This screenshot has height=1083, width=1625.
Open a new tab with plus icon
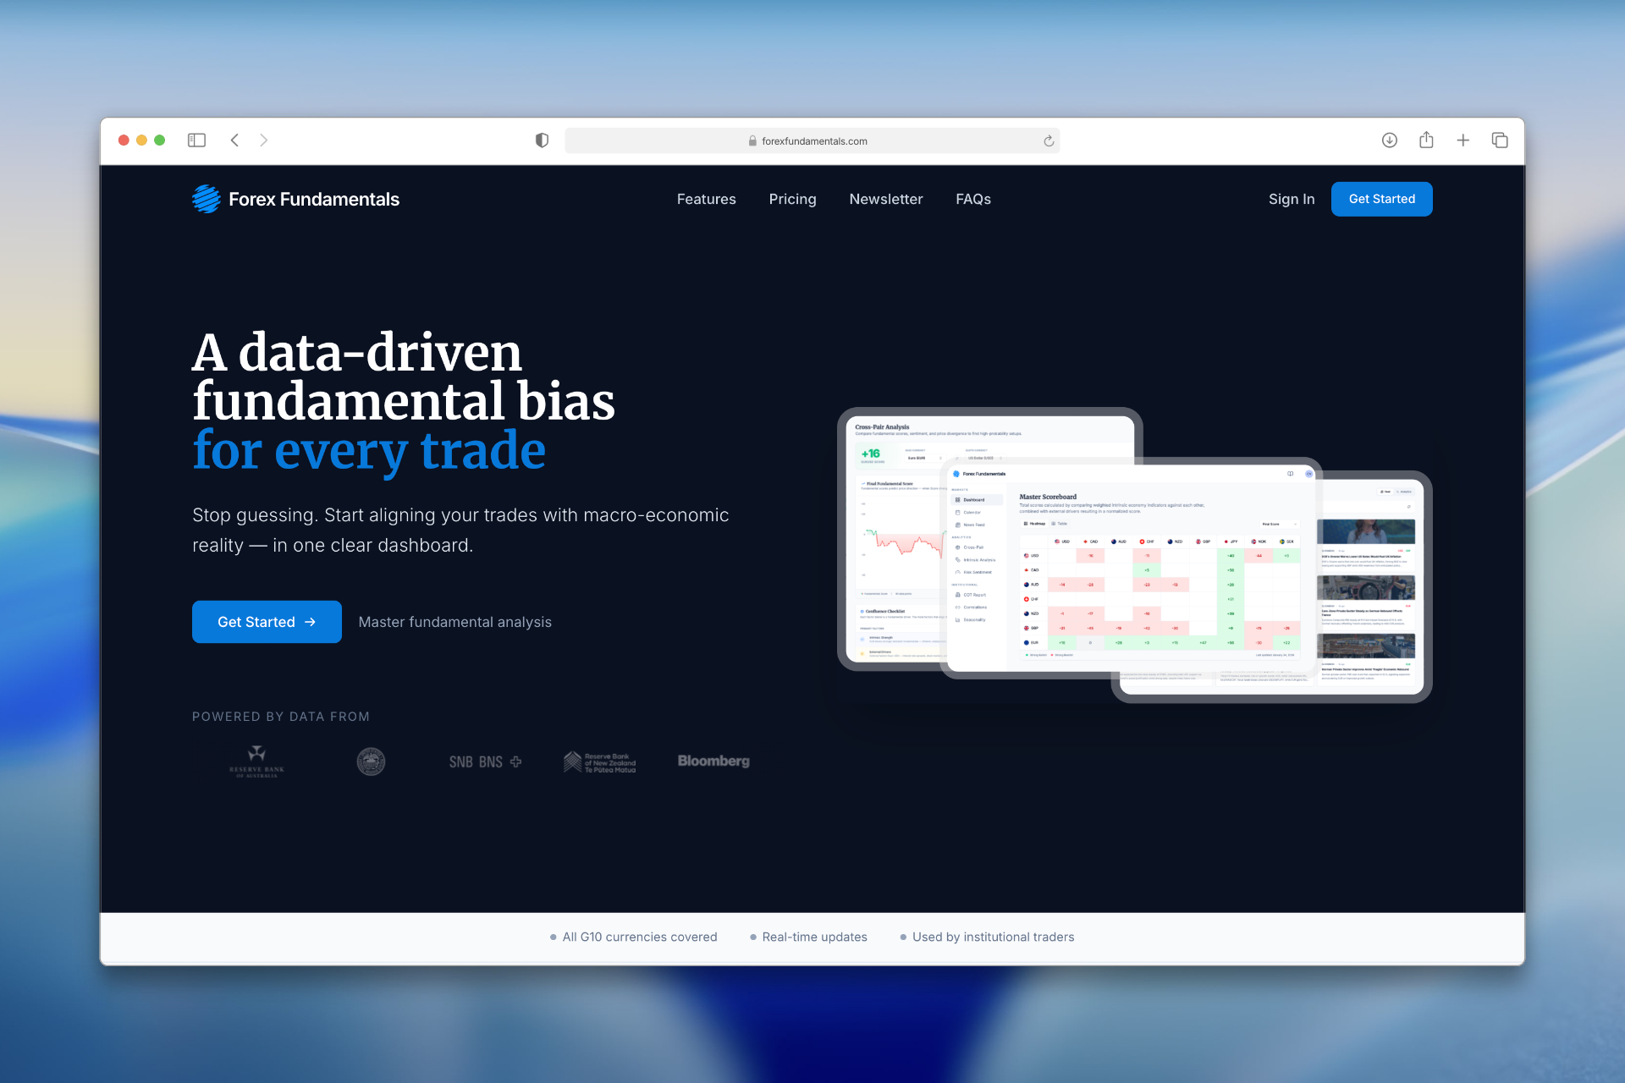pos(1462,140)
